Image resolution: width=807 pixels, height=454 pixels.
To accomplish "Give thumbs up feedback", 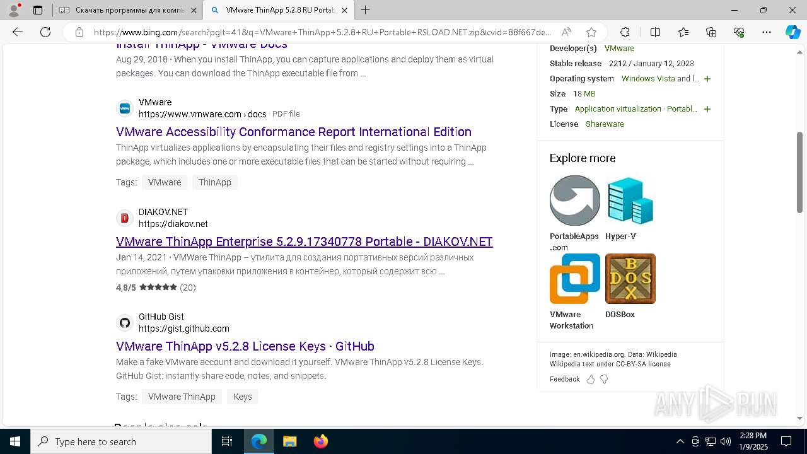I will pos(591,379).
